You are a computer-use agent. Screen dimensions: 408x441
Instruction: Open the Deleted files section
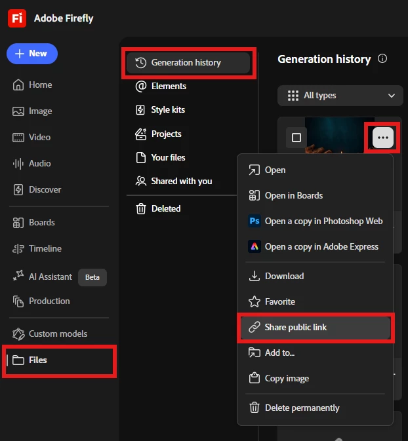click(158, 208)
